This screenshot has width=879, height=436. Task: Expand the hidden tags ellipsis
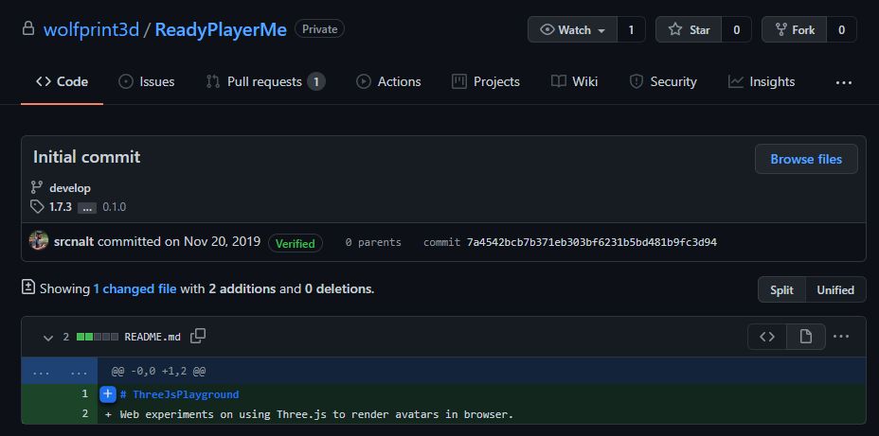(87, 208)
